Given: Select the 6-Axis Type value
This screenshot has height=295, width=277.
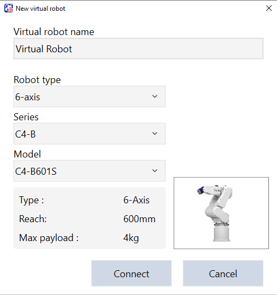Looking at the screenshot, I should (x=136, y=200).
